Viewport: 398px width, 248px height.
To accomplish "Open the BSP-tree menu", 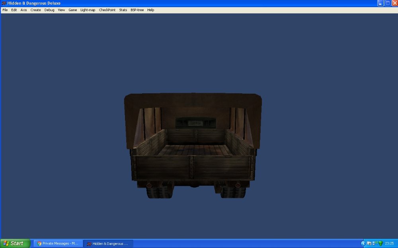I will [137, 10].
